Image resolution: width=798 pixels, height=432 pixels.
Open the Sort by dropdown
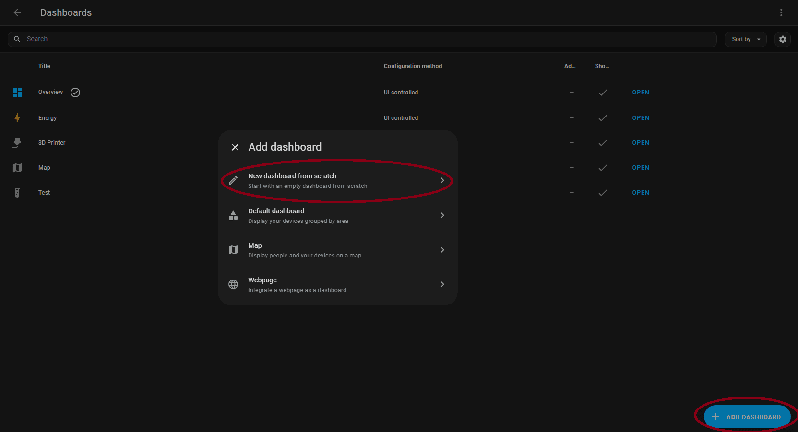[745, 39]
